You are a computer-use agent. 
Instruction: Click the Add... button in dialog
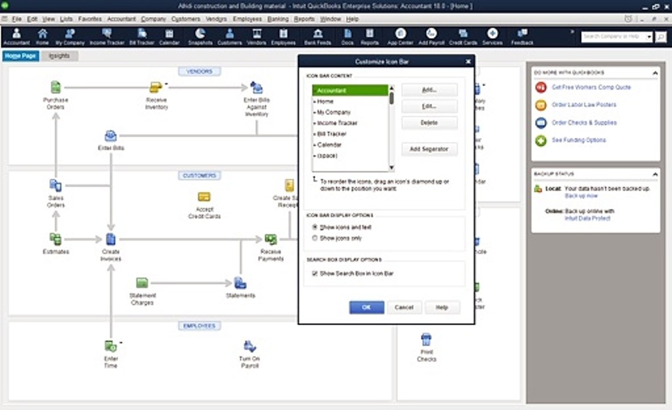tap(429, 89)
